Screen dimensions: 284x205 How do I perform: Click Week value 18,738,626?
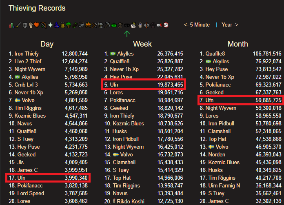click(170, 123)
